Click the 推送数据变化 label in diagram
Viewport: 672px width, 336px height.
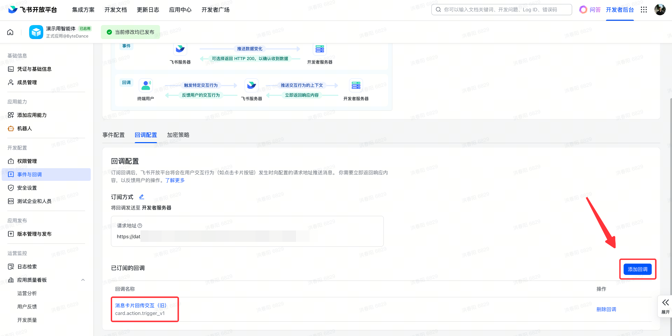click(x=250, y=49)
